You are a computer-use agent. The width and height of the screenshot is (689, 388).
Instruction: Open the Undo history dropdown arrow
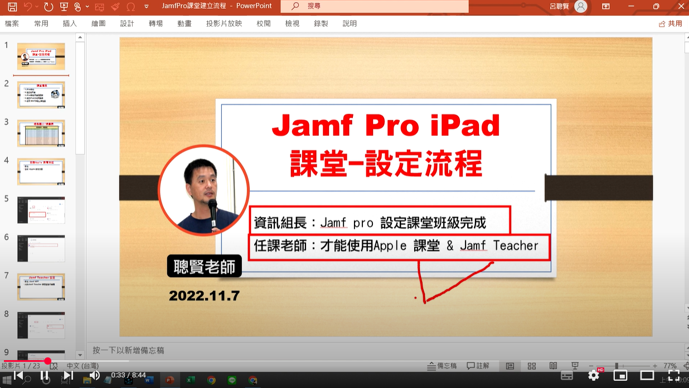(37, 7)
